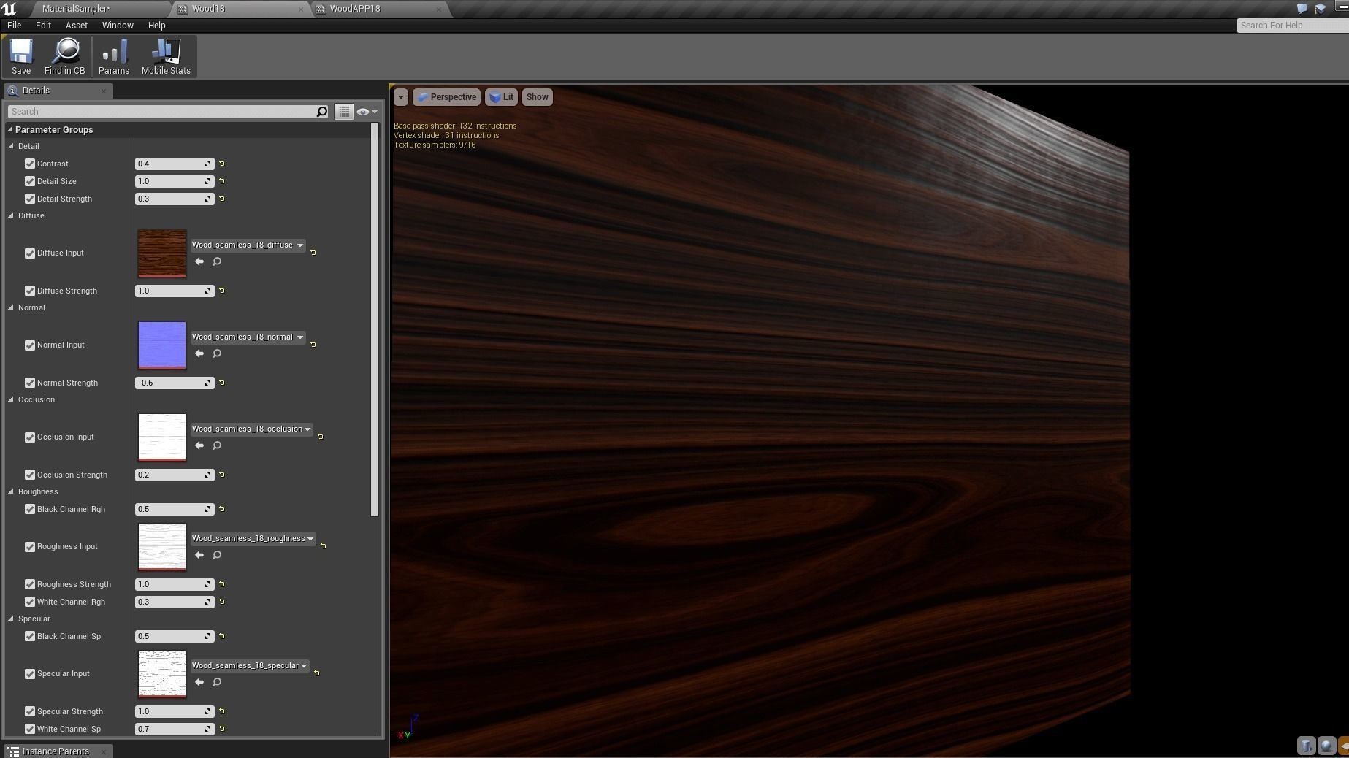Click the magnifier icon under Diffuse Input
The height and width of the screenshot is (758, 1349).
click(x=216, y=261)
